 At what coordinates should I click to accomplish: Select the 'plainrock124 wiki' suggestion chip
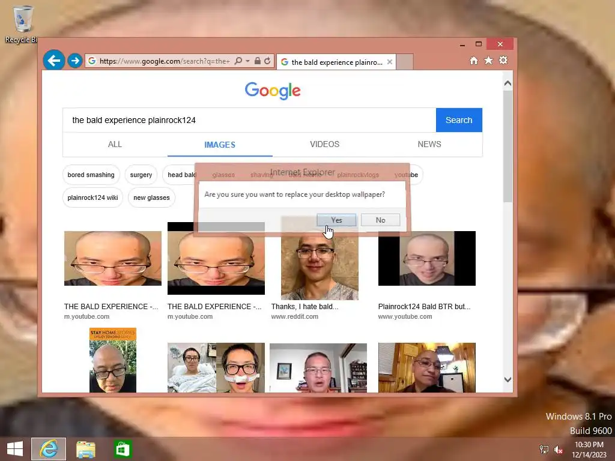[x=92, y=197]
